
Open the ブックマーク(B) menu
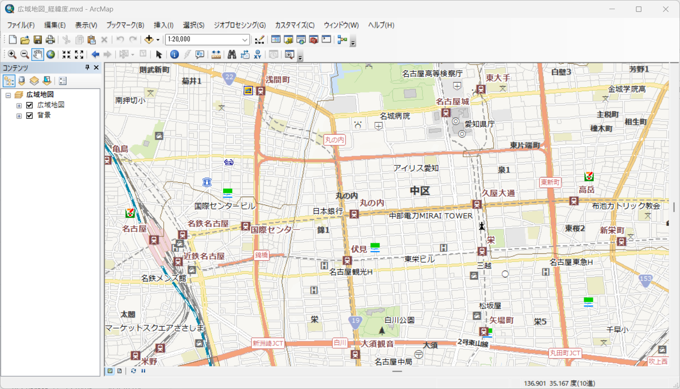coord(125,25)
